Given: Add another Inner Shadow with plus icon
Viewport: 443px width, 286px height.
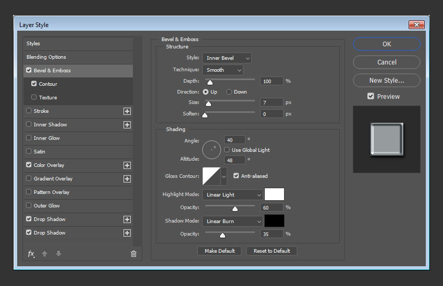Looking at the screenshot, I should tap(127, 125).
